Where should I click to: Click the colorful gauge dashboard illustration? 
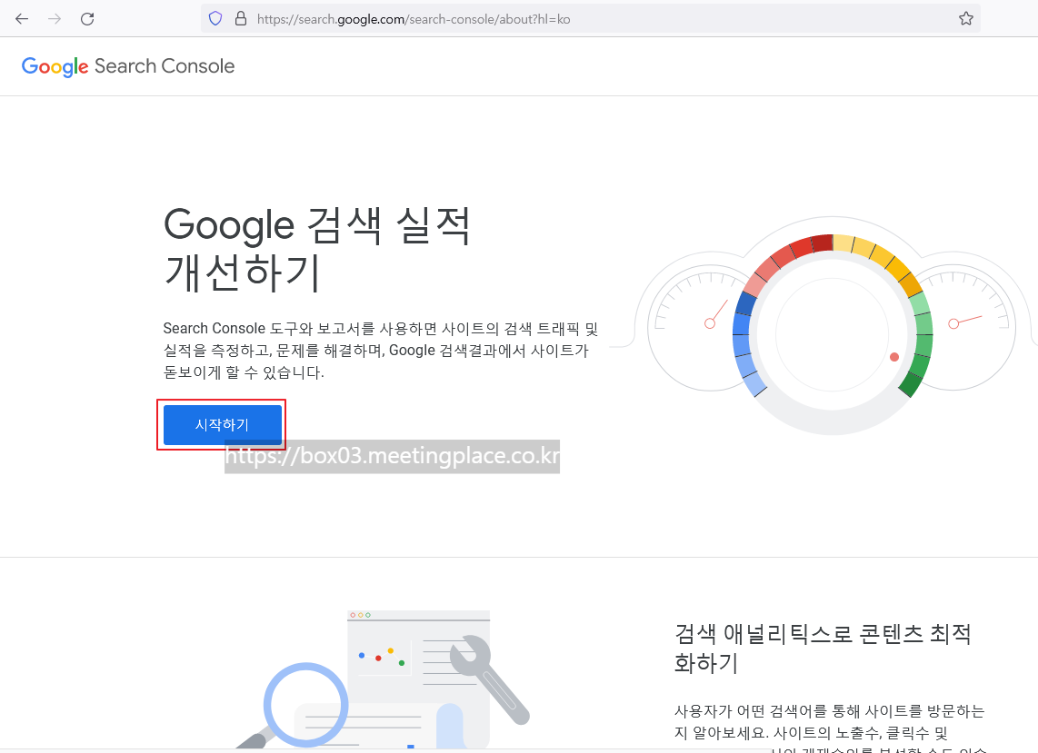(824, 325)
